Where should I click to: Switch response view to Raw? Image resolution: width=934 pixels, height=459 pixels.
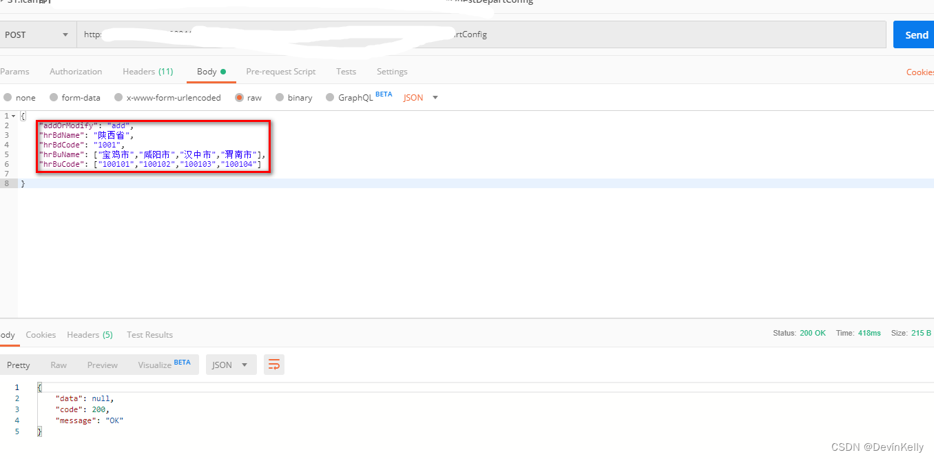click(58, 364)
